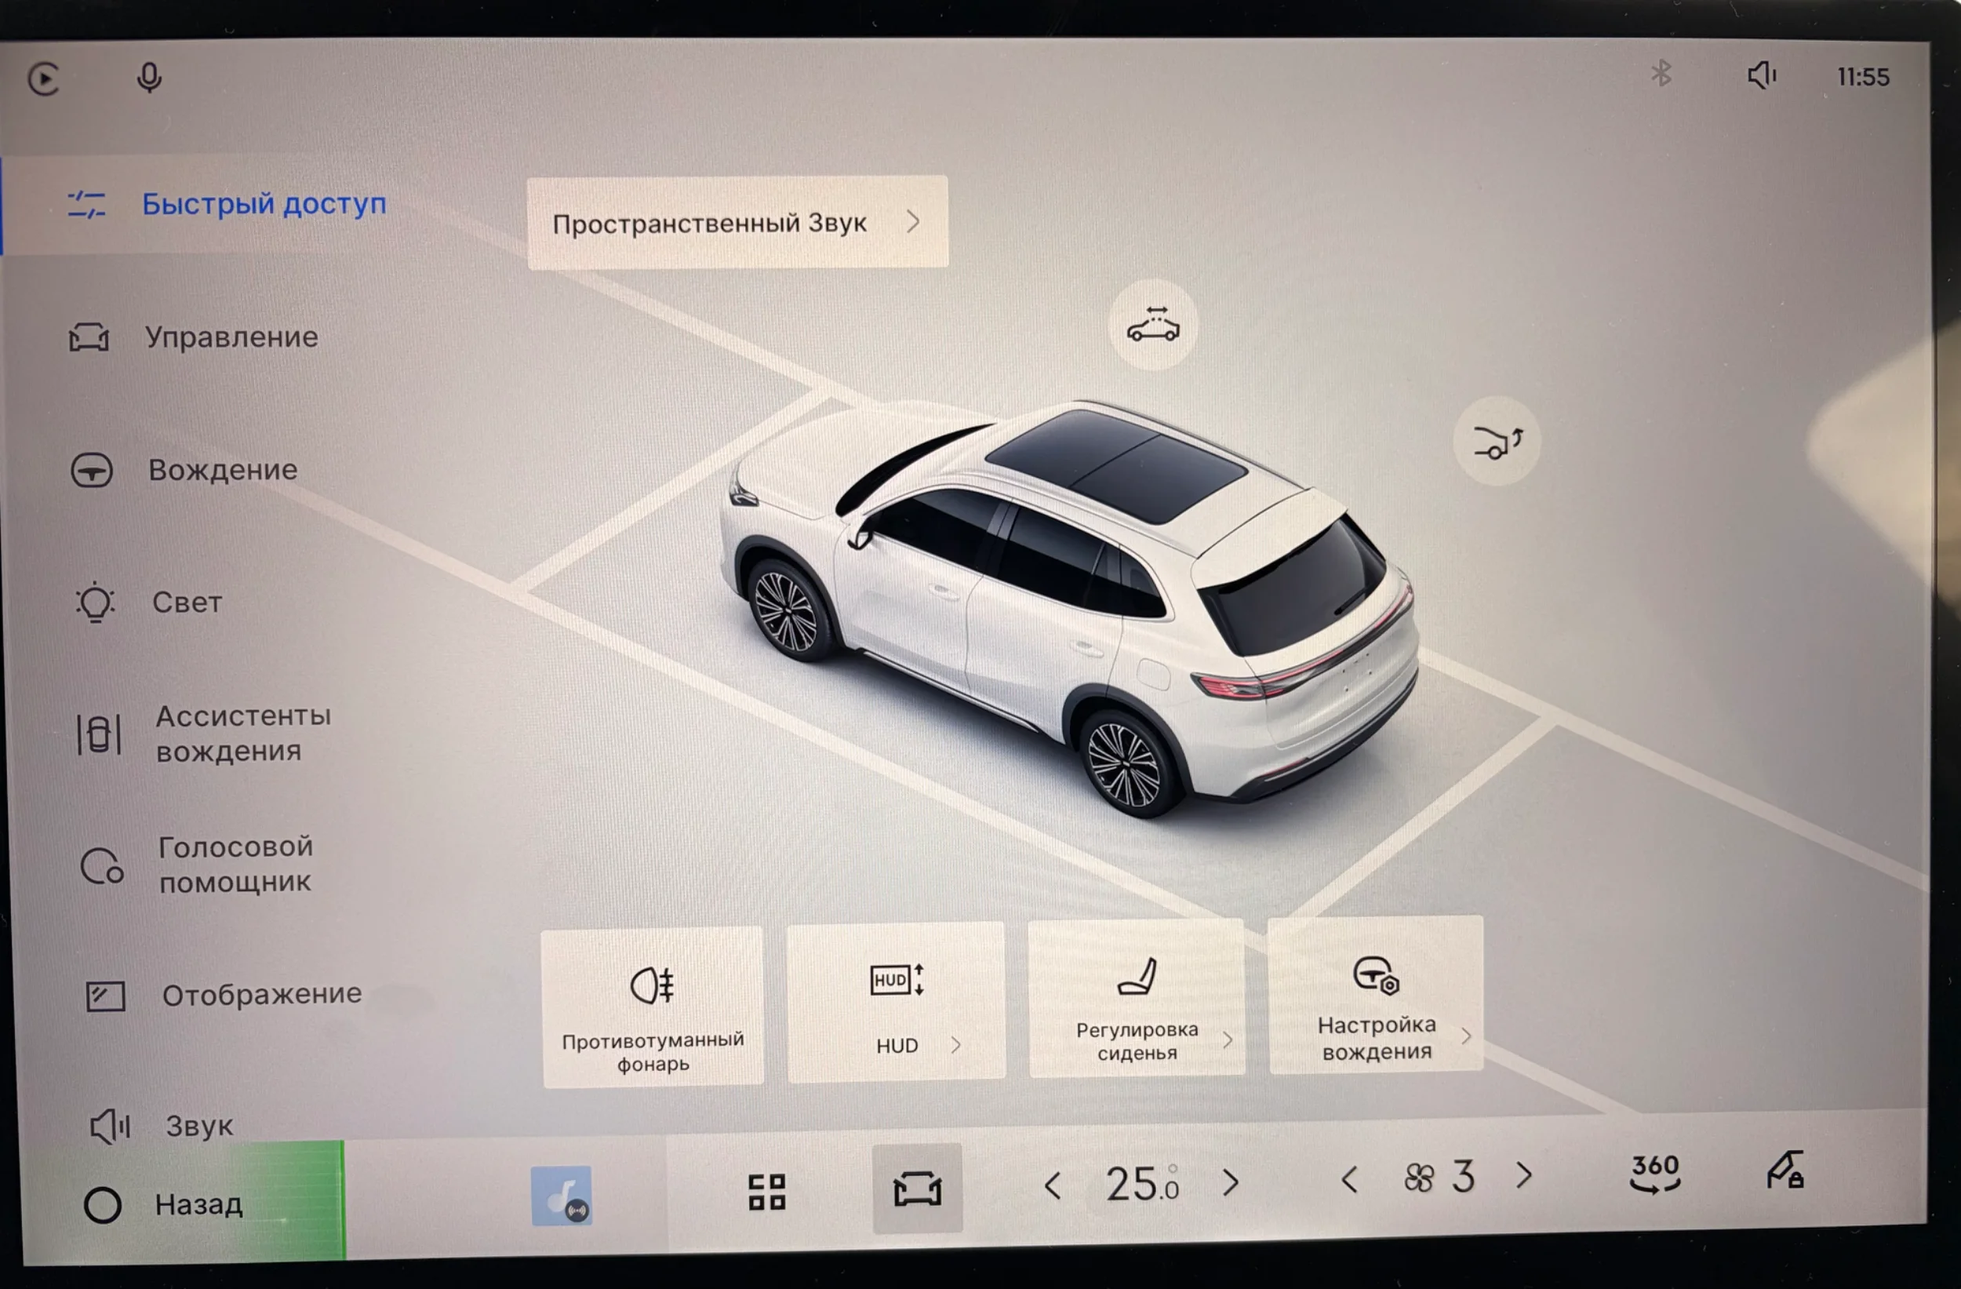Expand the Пространственный Звук option

click(737, 223)
